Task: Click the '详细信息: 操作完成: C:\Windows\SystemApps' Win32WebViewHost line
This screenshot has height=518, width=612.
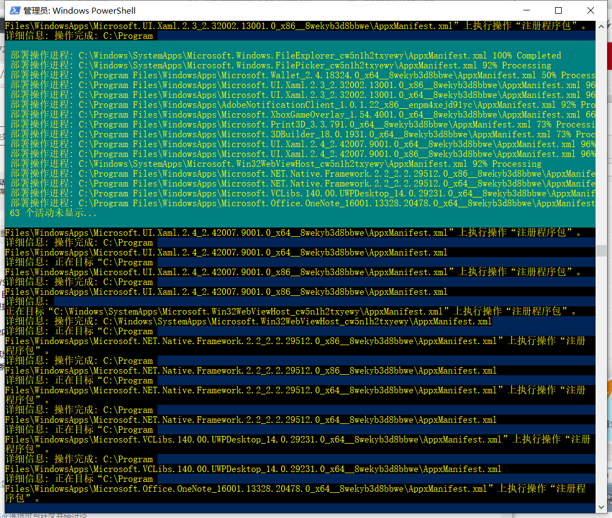Action: [x=249, y=321]
